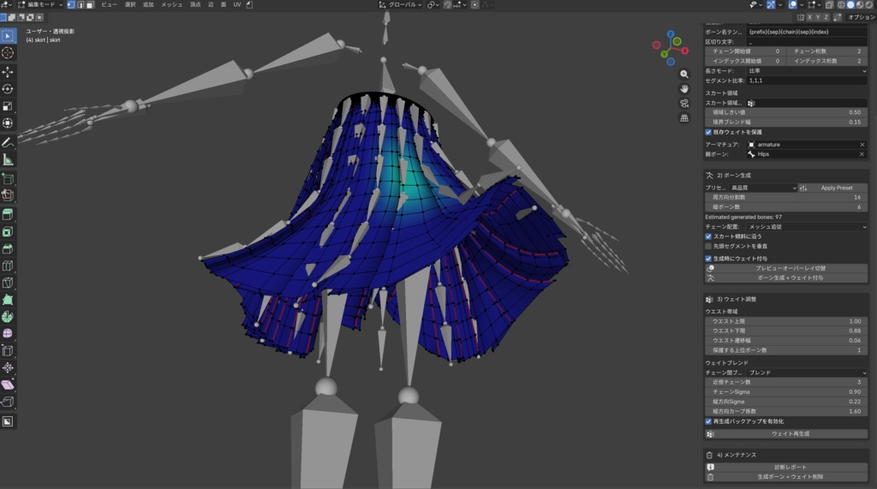Open プリセット 高品質 dropdown

coord(763,188)
